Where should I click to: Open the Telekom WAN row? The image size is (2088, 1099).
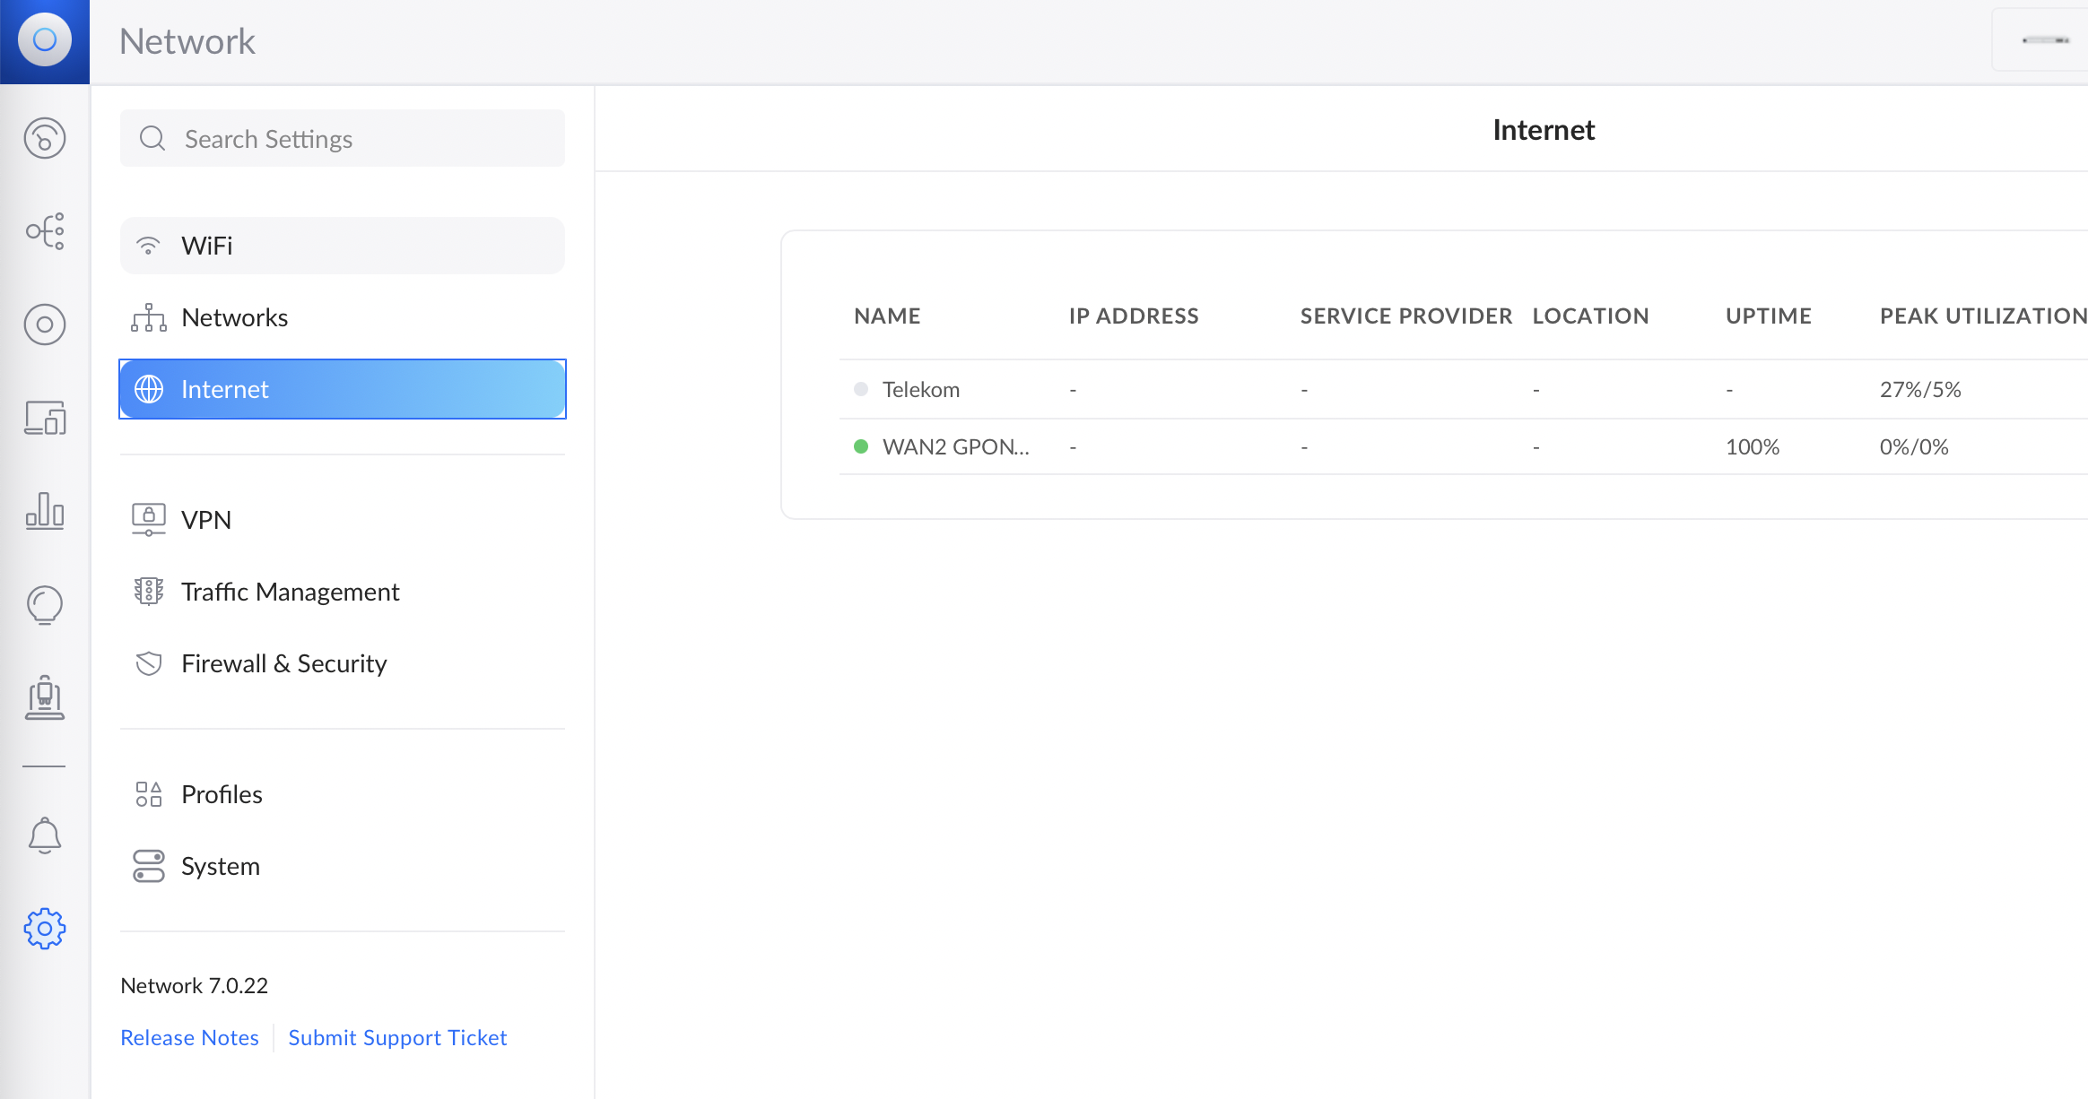pos(920,389)
